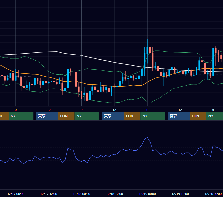The image size is (223, 197).
Task: Click the 12/19 00:00 date label
Action: tap(147, 194)
